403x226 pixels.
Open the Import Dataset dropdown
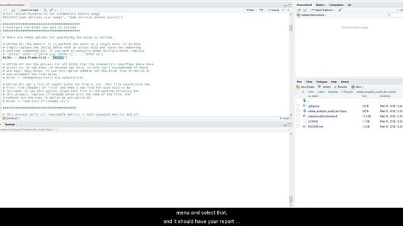click(322, 10)
